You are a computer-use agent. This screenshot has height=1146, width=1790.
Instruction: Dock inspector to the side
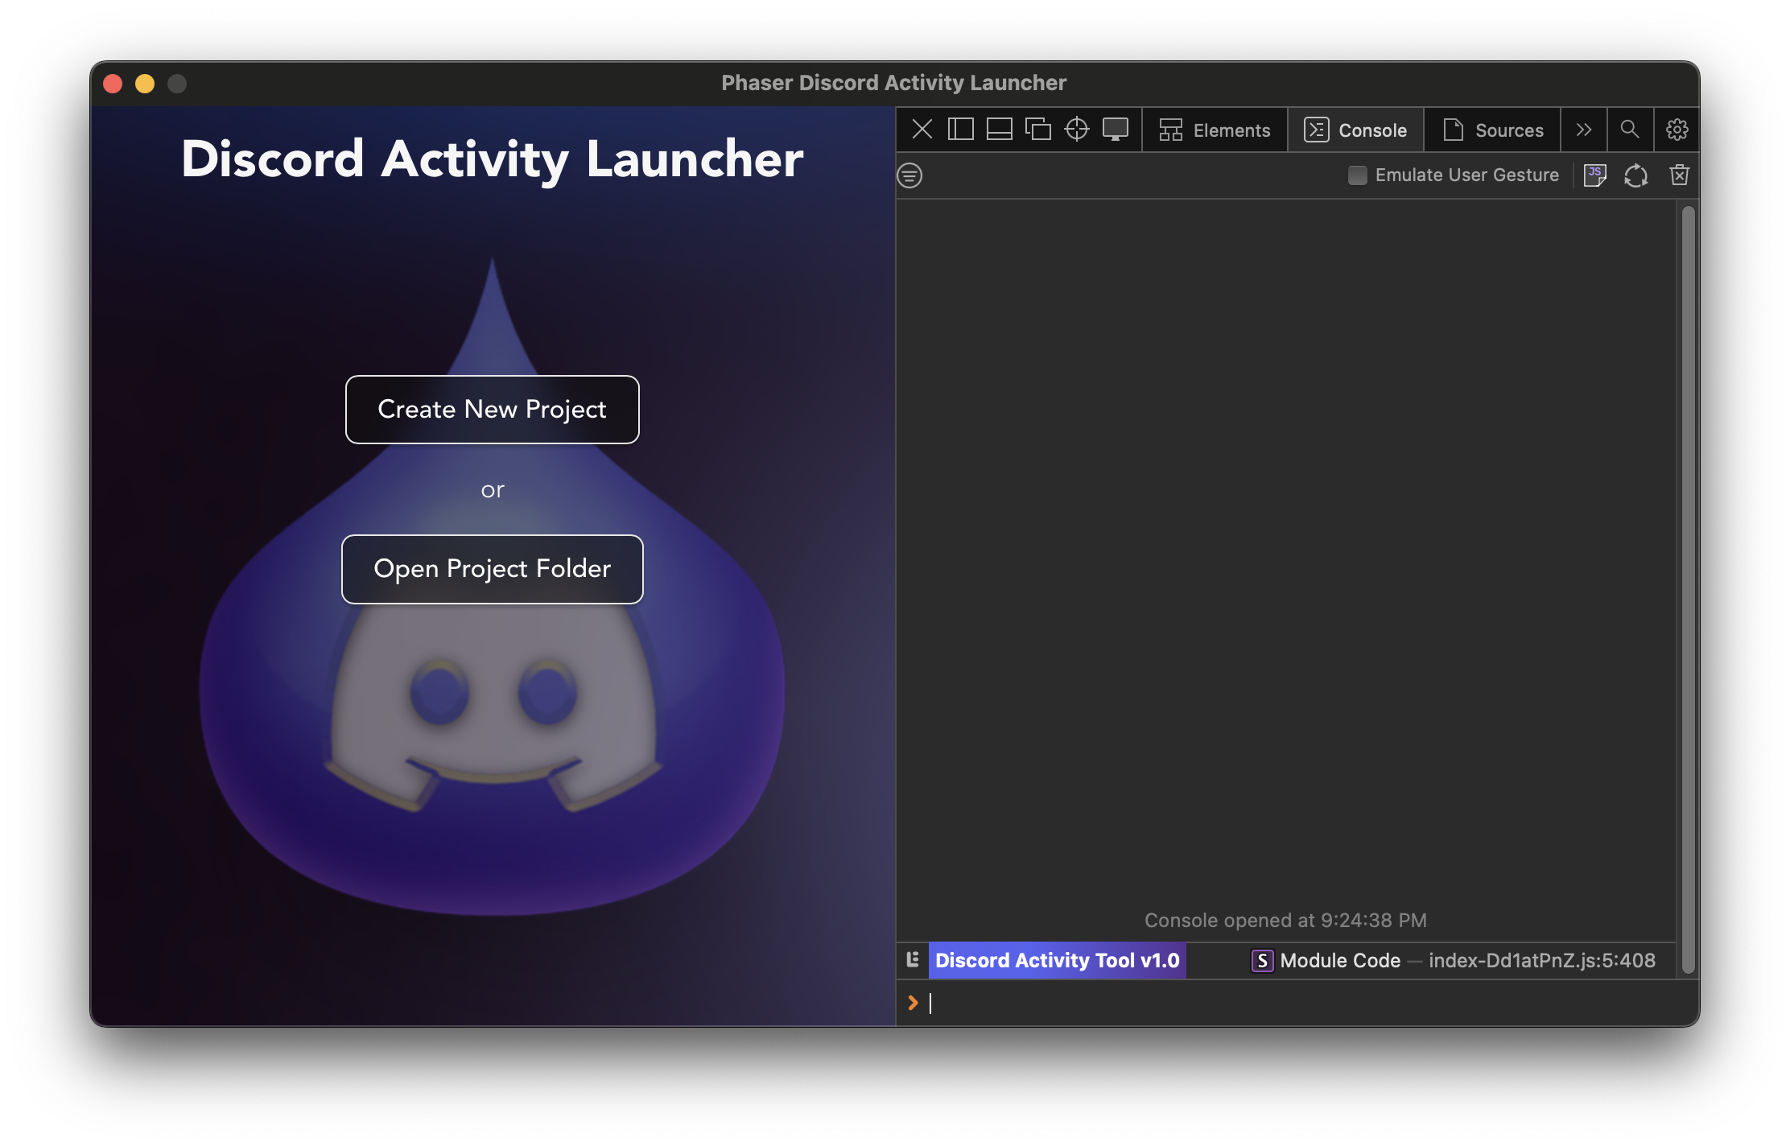(x=960, y=130)
